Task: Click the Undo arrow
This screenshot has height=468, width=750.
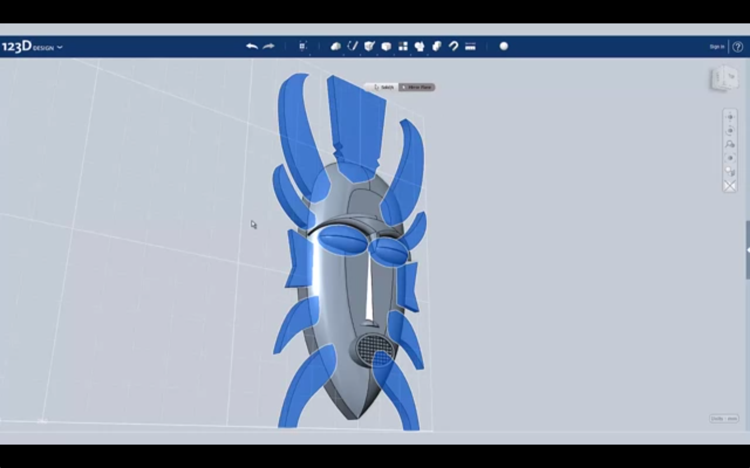Action: (x=252, y=46)
